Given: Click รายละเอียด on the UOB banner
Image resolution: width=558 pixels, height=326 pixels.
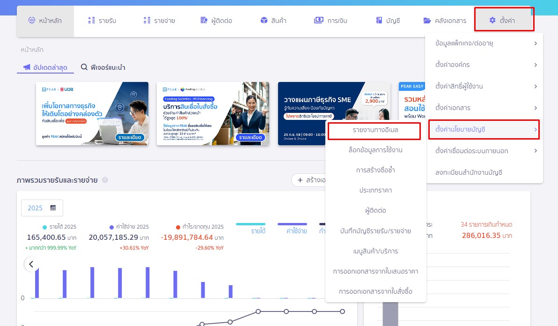Looking at the screenshot, I should click(130, 137).
